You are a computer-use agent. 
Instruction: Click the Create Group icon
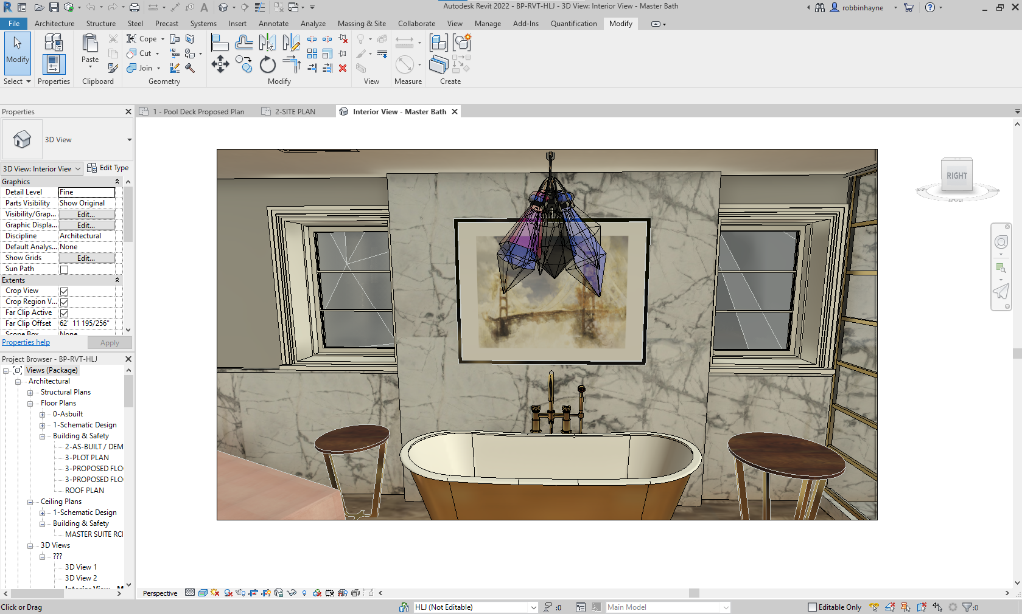pos(462,43)
